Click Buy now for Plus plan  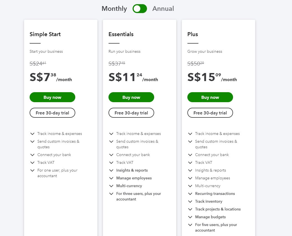click(x=210, y=97)
